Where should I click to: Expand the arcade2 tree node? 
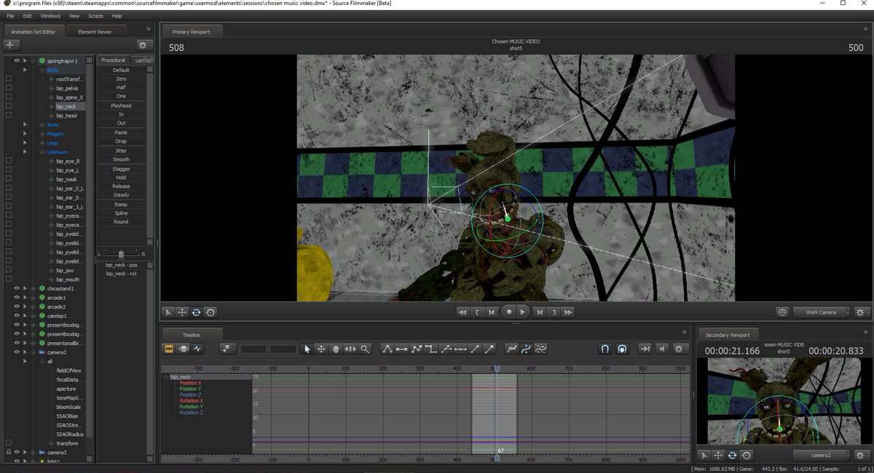click(33, 307)
